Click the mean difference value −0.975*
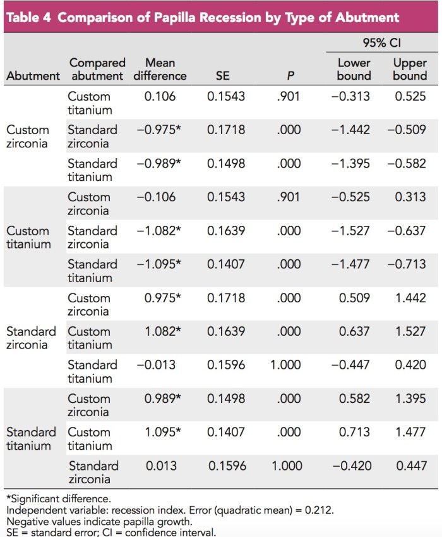442x537 pixels. coord(159,130)
